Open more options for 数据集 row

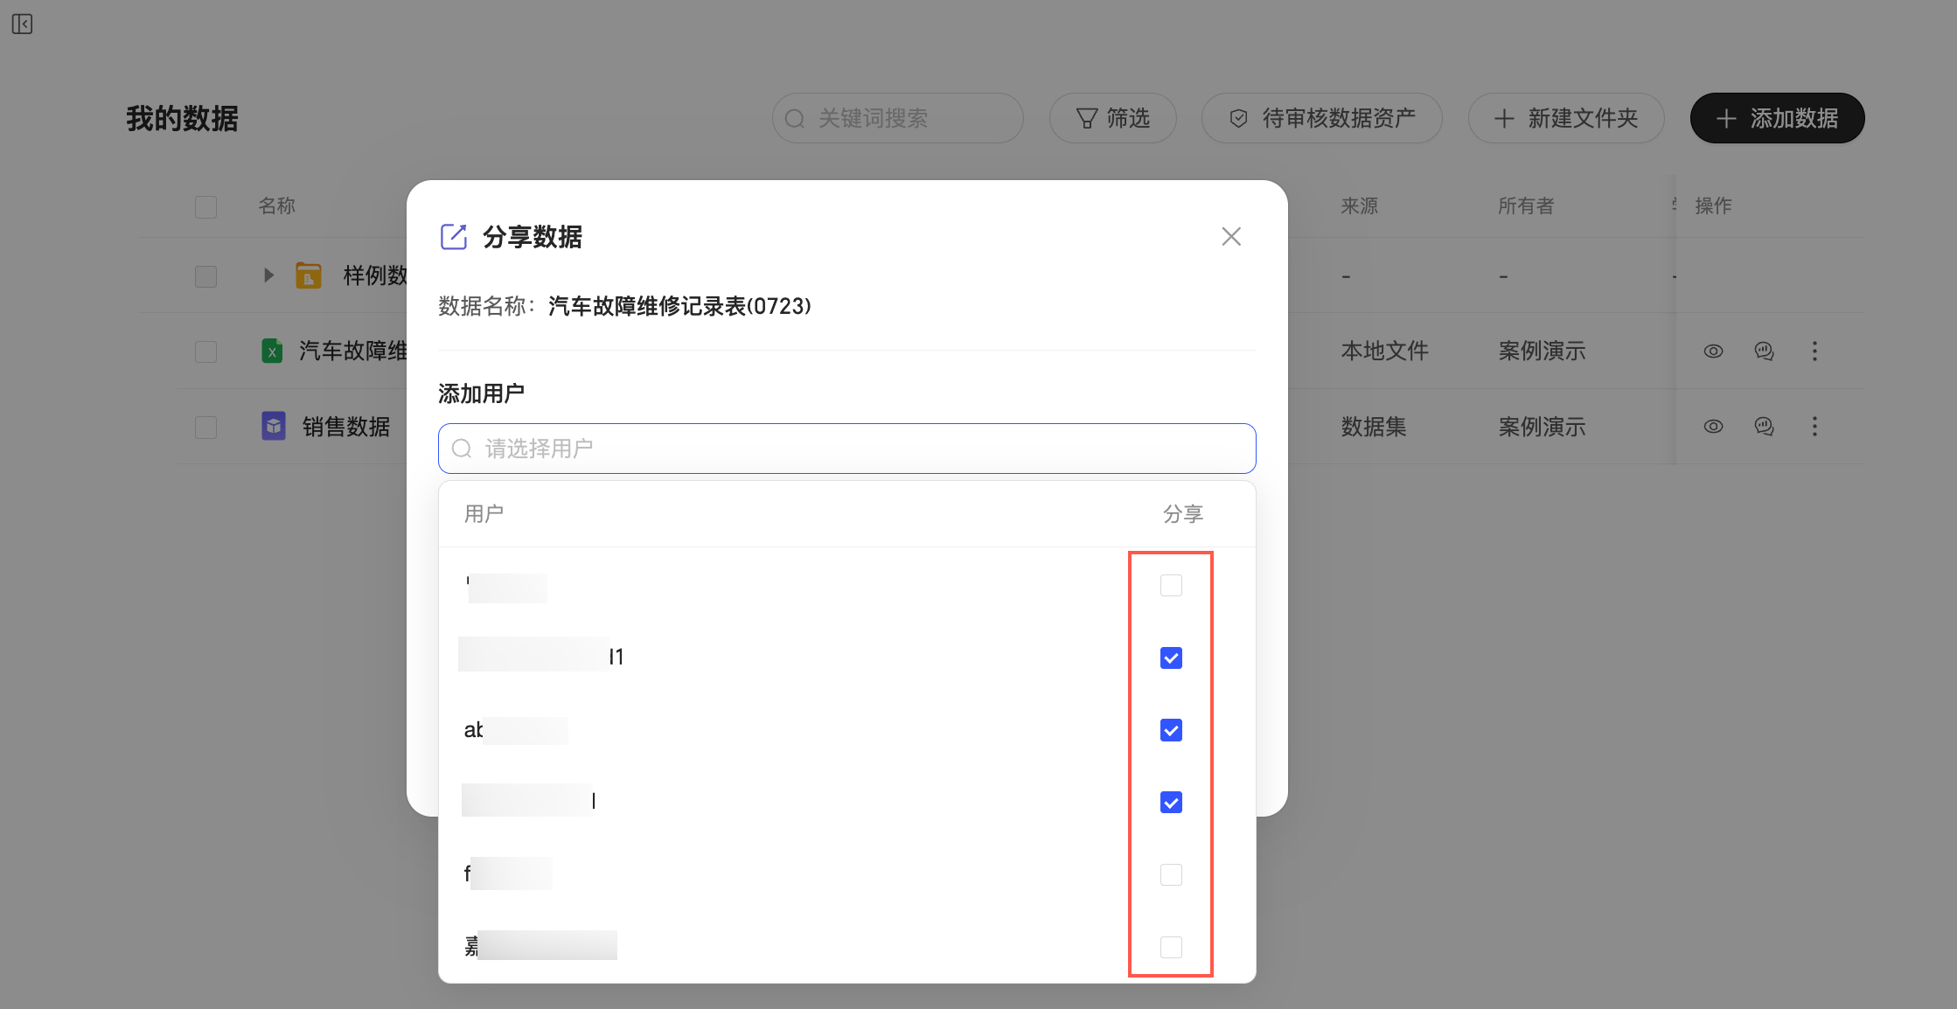point(1814,426)
